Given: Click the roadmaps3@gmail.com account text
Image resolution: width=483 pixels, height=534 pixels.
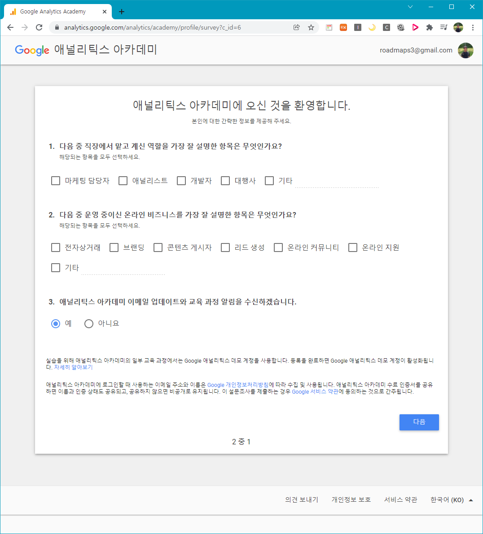Looking at the screenshot, I should point(416,50).
